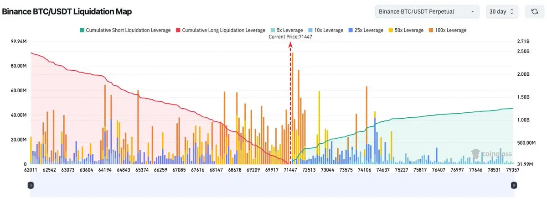Click the 31.99M right axis label

pyautogui.click(x=526, y=164)
